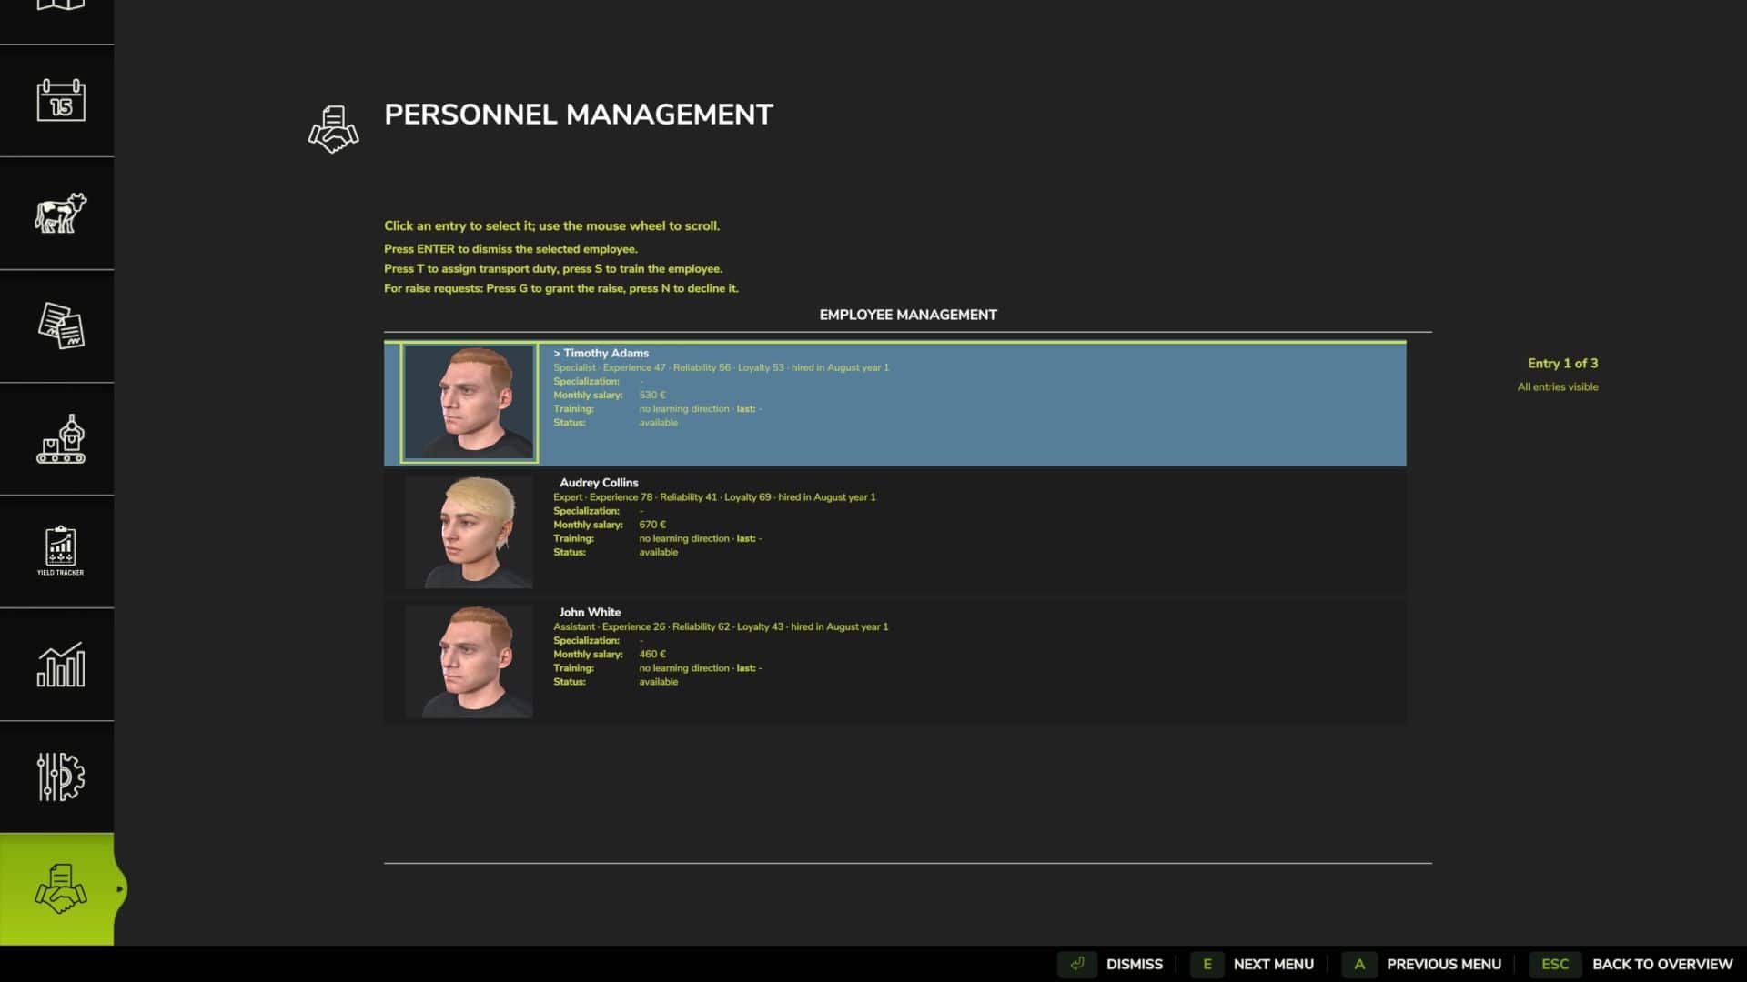1747x982 pixels.
Task: Open the Yield Tracker sidebar page
Action: (61, 551)
